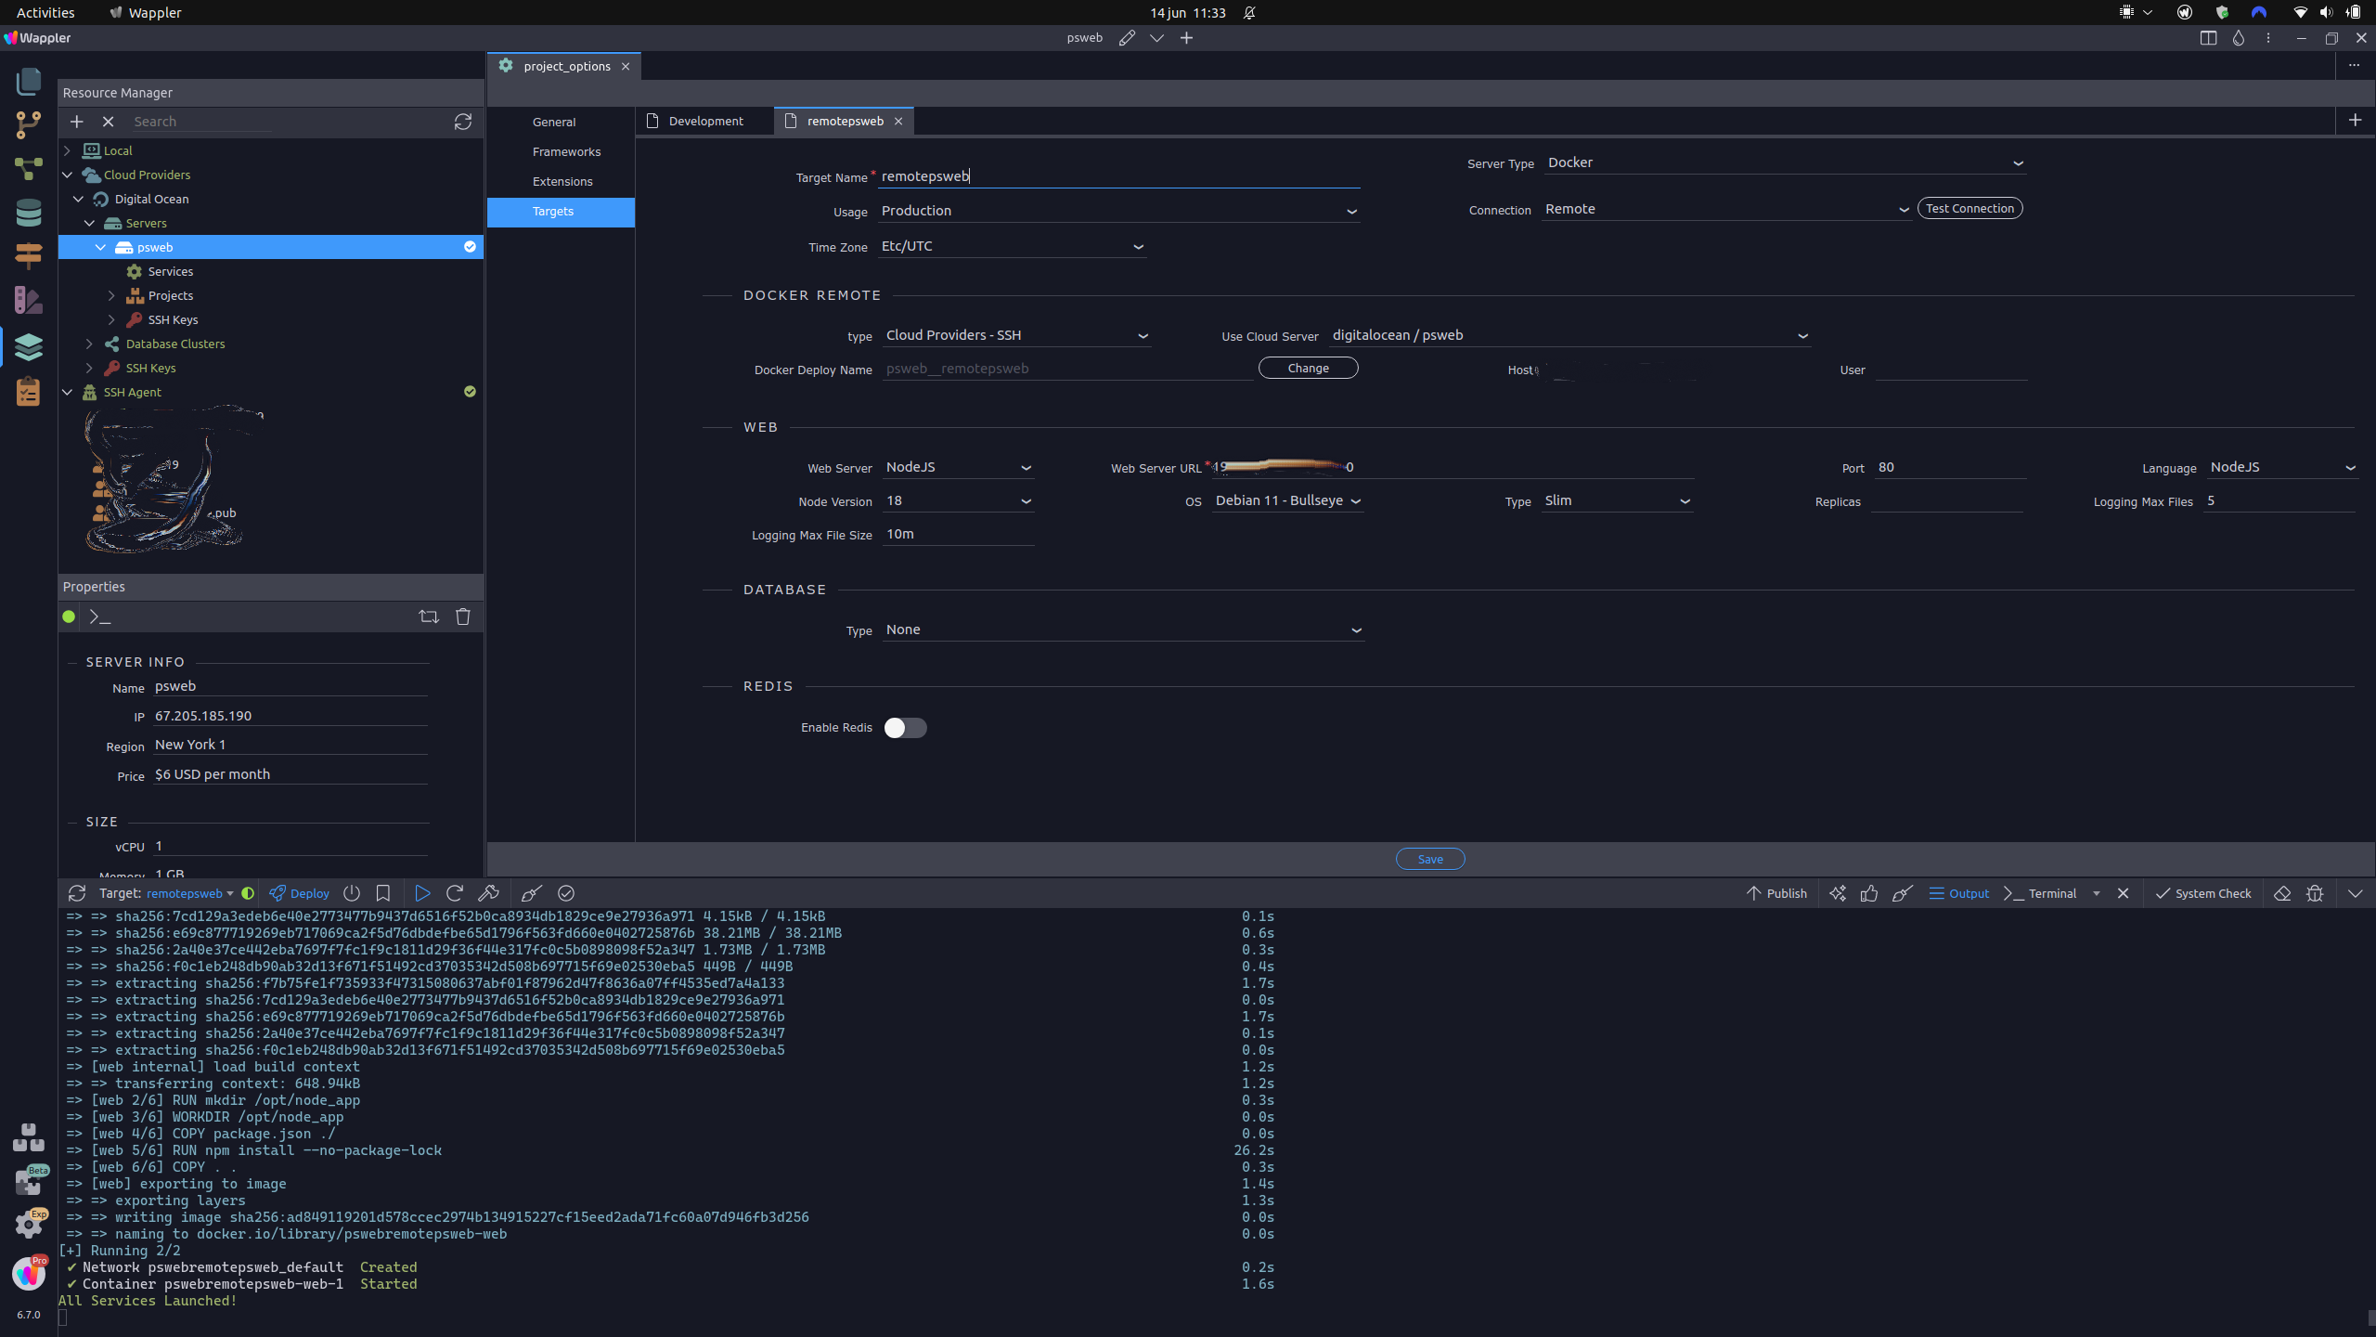Click the Publish button

(x=1776, y=893)
